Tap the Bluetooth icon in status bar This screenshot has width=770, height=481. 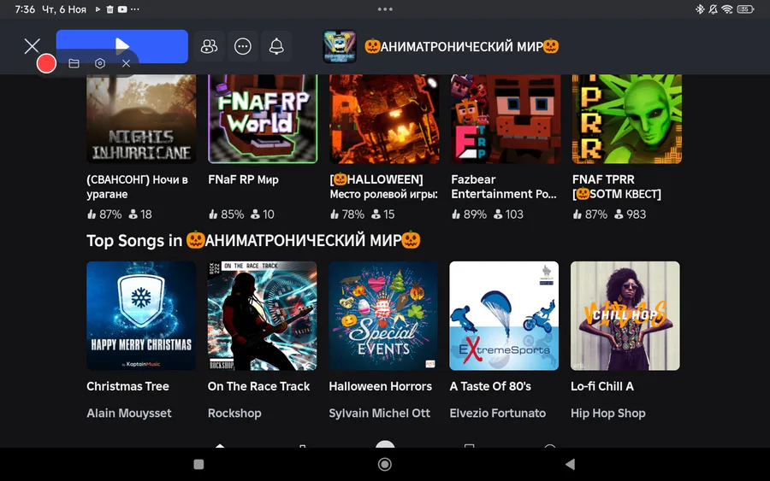coord(700,9)
